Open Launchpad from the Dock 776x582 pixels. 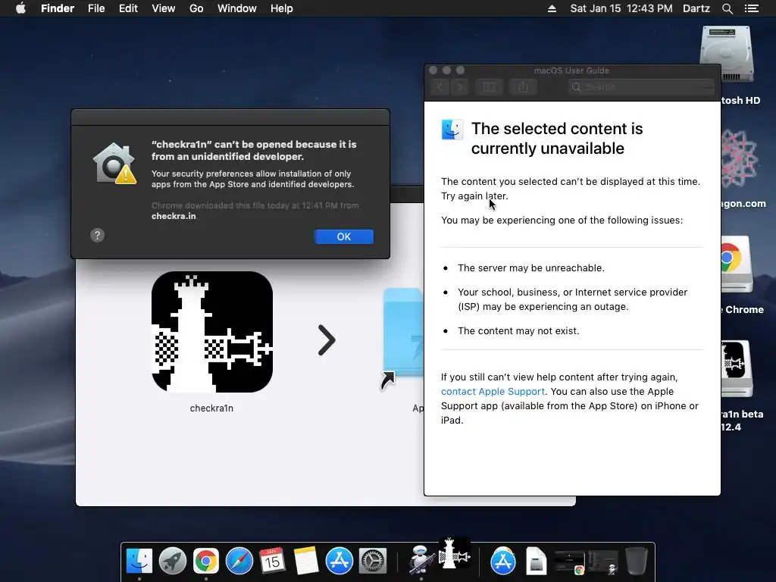pos(173,562)
